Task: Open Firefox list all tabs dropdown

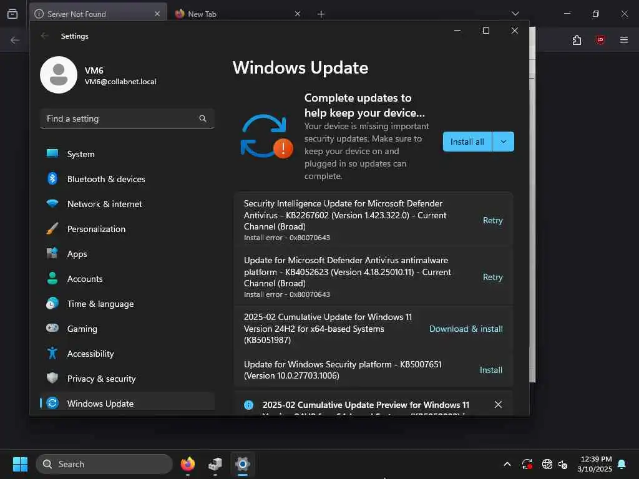Action: (x=515, y=14)
